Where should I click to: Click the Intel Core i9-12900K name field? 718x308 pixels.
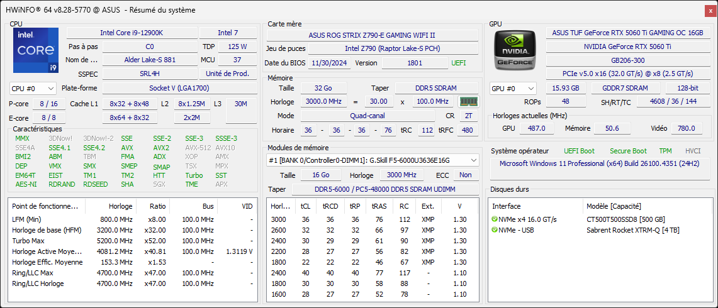[132, 33]
